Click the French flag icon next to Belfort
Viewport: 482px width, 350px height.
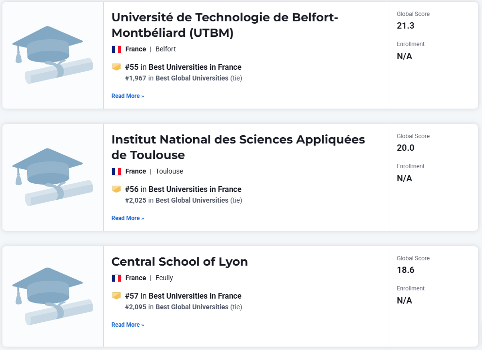coord(116,49)
